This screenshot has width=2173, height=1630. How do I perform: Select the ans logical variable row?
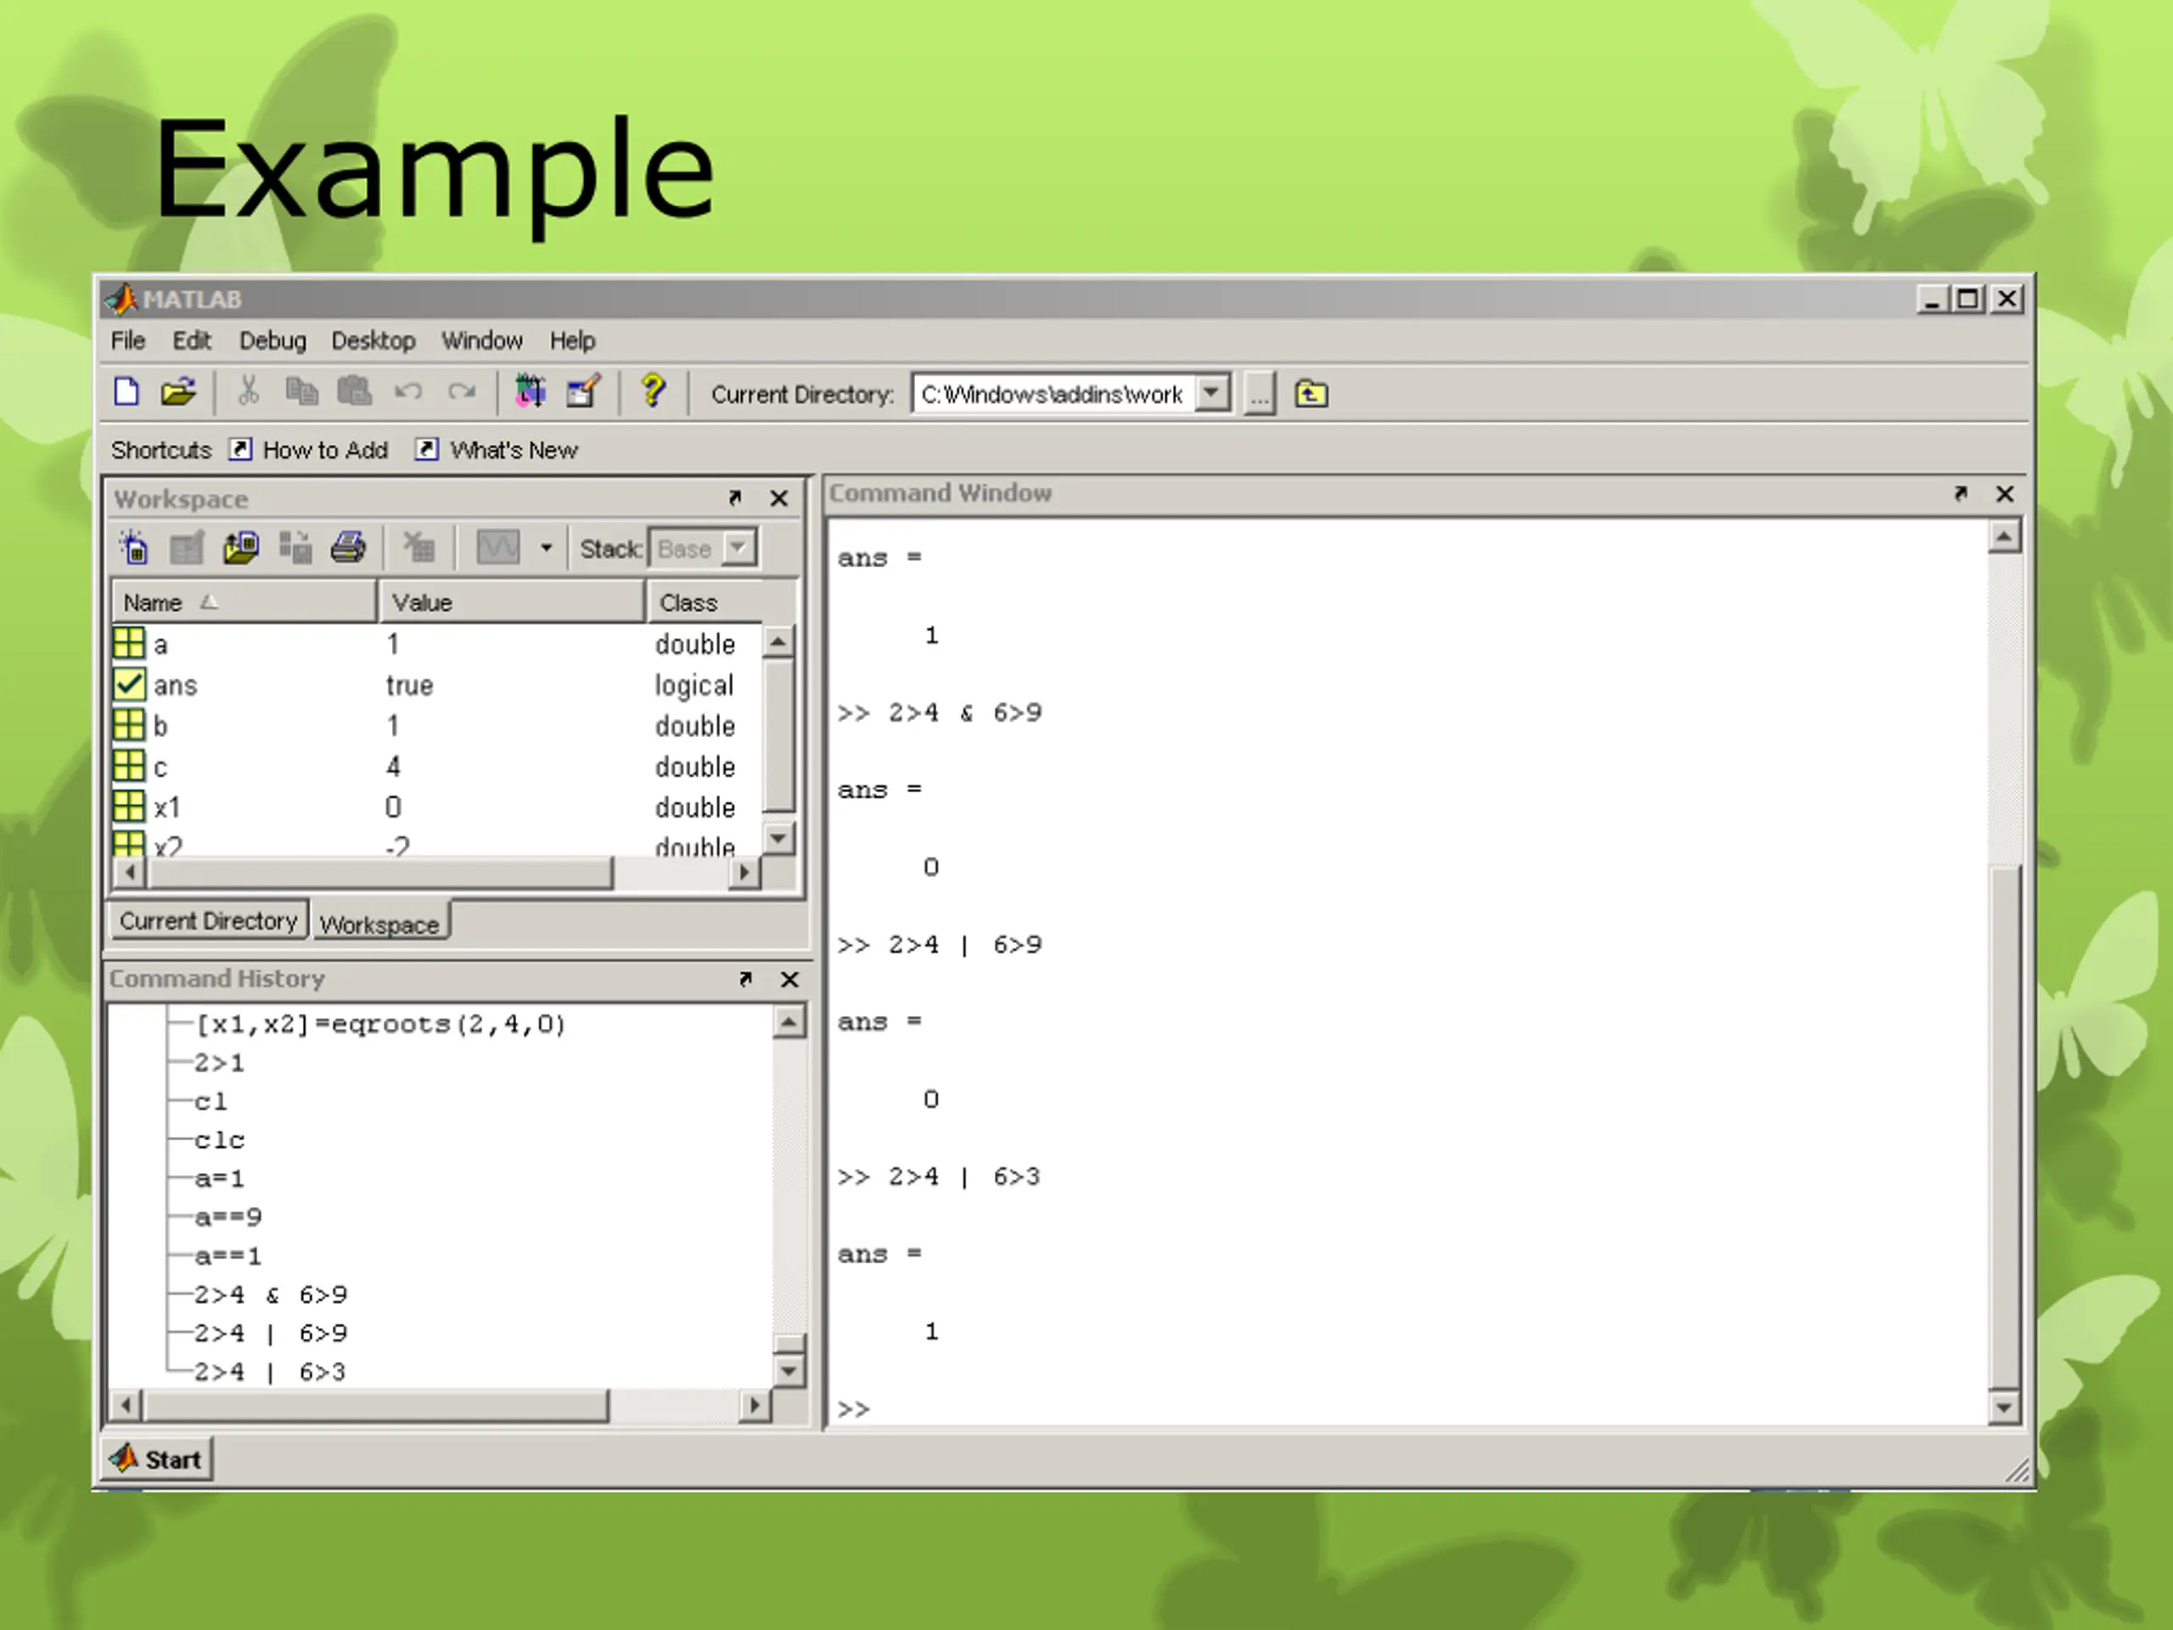coord(437,685)
